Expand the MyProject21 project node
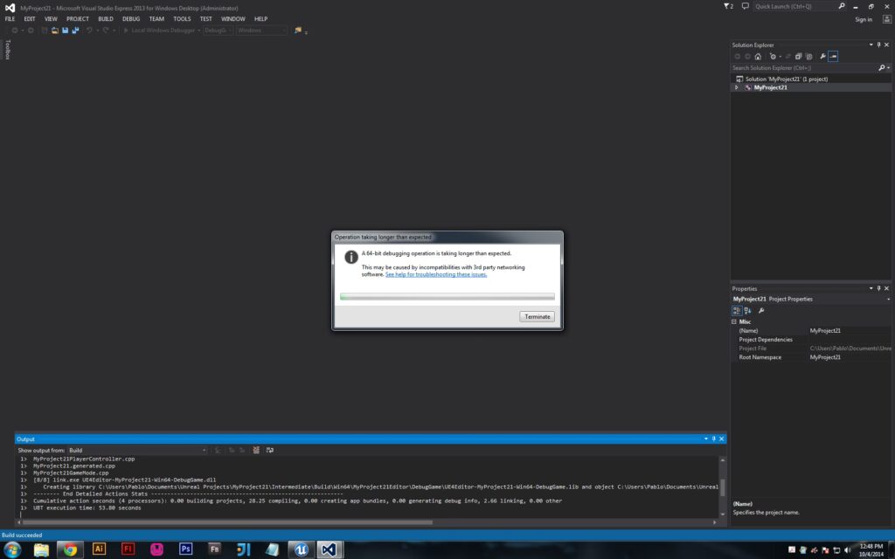This screenshot has width=895, height=559. click(x=736, y=87)
